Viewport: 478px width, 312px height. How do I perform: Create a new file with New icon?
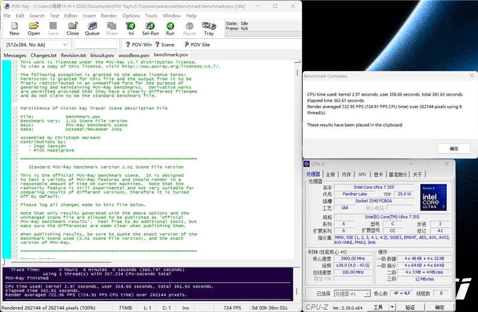[x=14, y=28]
